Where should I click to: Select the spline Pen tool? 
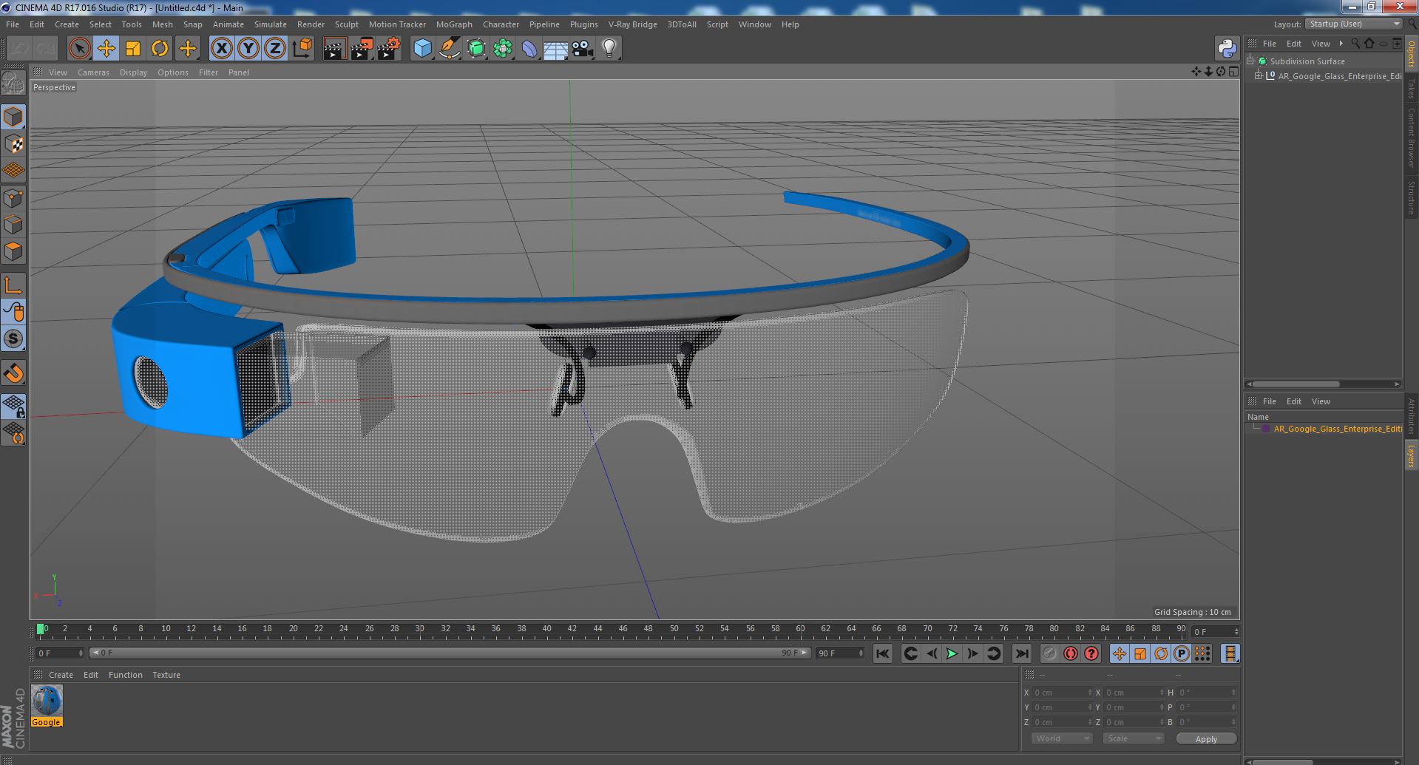(x=449, y=49)
